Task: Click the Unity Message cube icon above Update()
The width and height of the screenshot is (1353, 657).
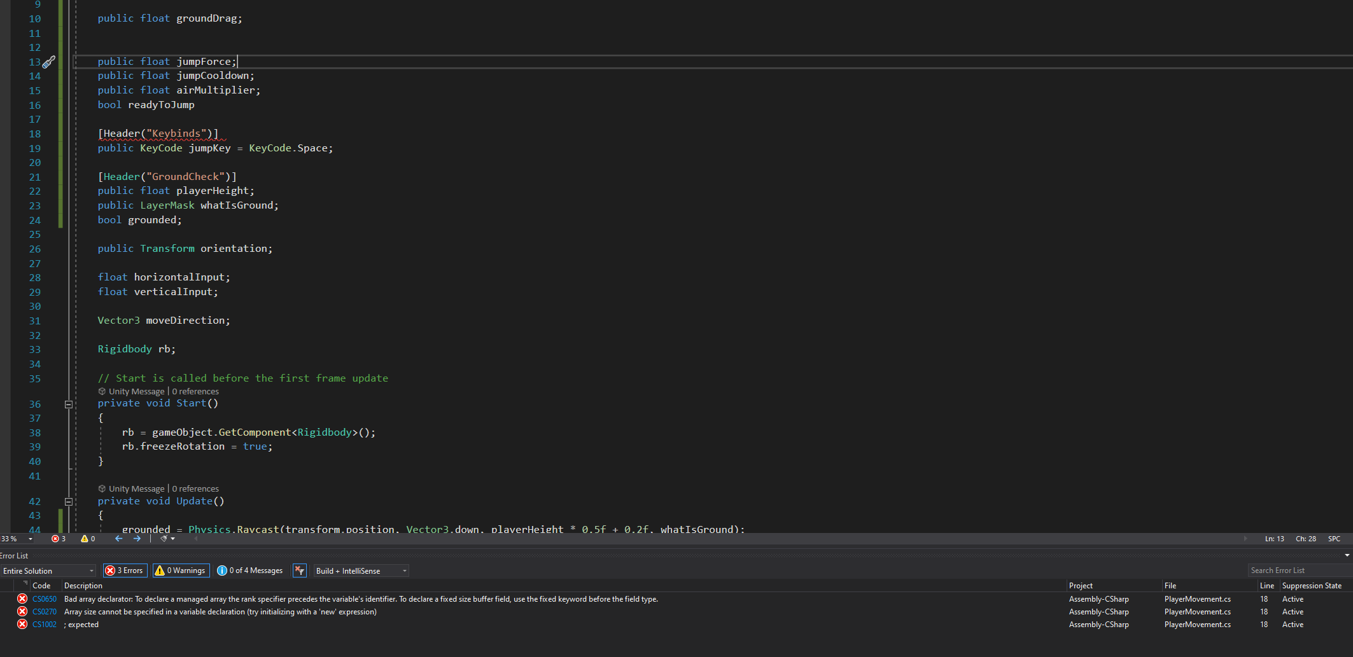Action: 102,488
